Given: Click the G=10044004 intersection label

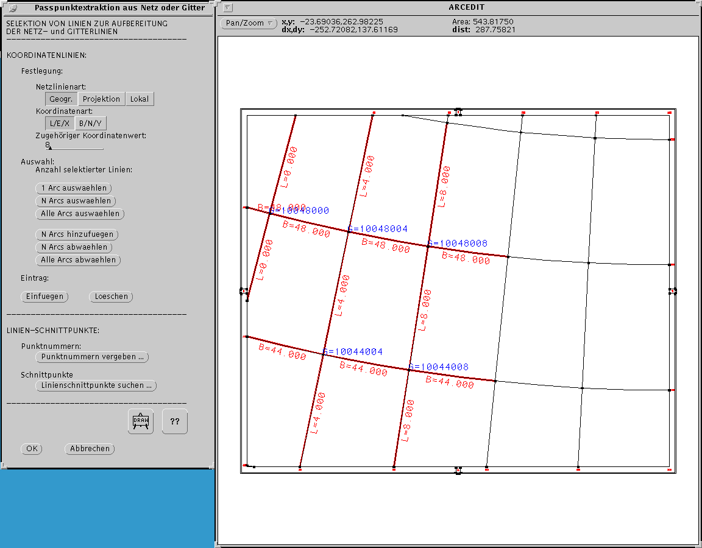Looking at the screenshot, I should tap(353, 351).
